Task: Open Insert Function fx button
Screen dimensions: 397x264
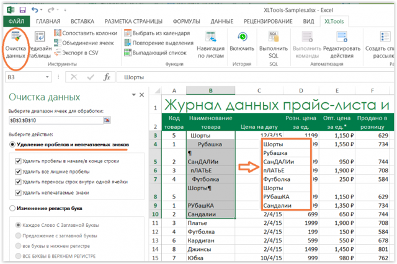Action: point(107,77)
